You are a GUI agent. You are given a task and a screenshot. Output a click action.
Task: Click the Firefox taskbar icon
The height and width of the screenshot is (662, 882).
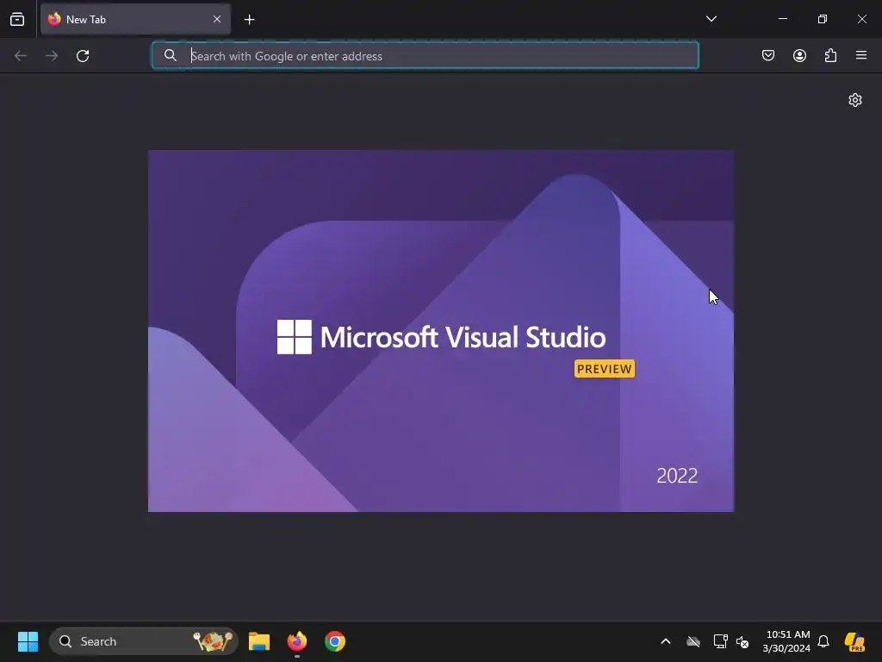point(297,641)
